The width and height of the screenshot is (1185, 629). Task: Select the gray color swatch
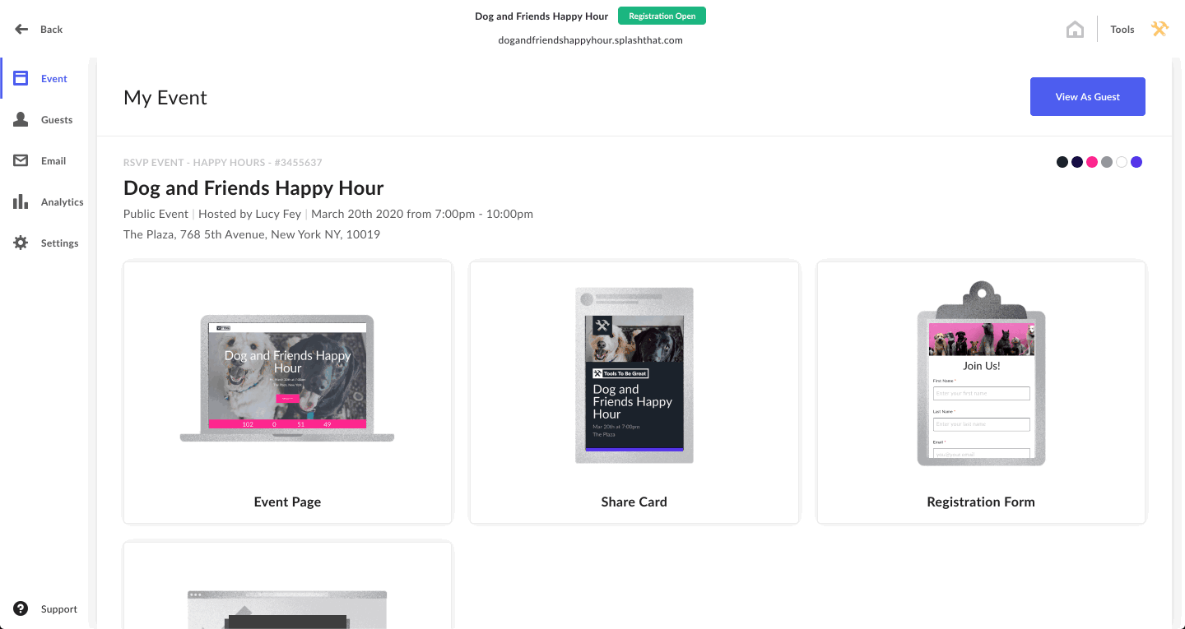(1107, 162)
